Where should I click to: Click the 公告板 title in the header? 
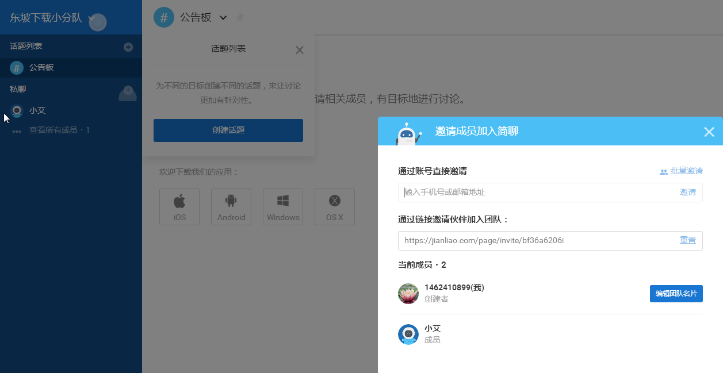click(x=196, y=18)
